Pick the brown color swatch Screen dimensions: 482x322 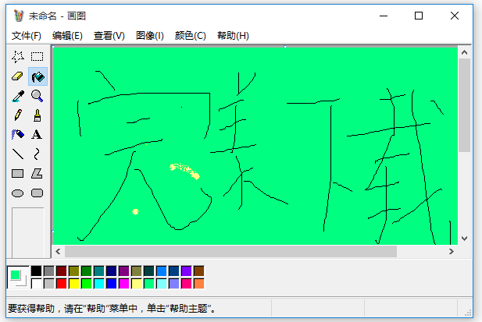coord(199,271)
